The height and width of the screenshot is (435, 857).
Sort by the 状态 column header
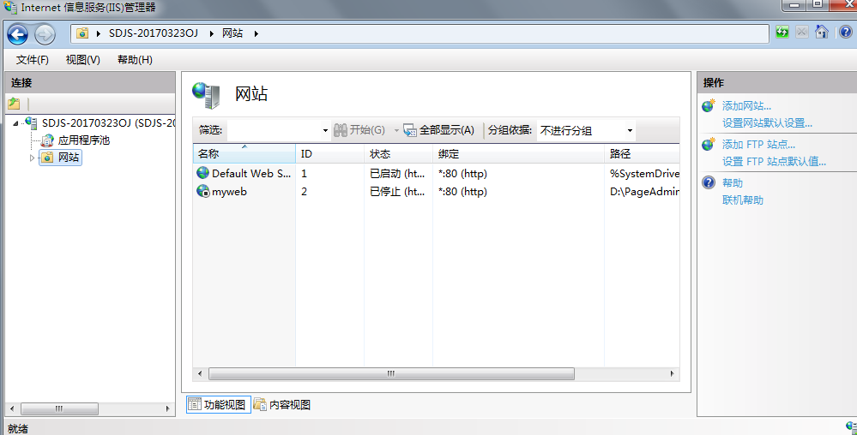tap(380, 154)
